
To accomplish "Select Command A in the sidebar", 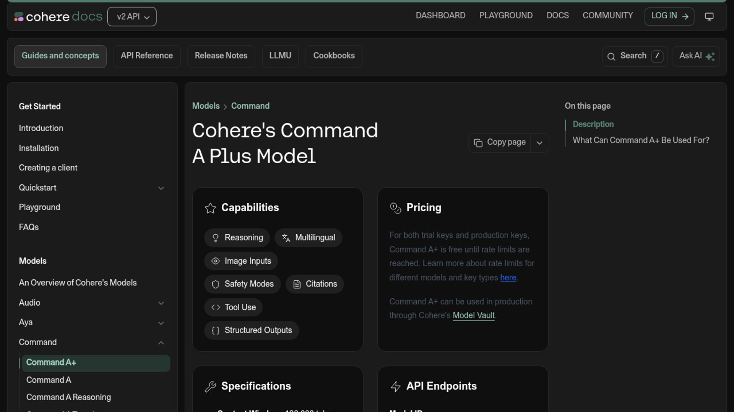I will pos(49,380).
